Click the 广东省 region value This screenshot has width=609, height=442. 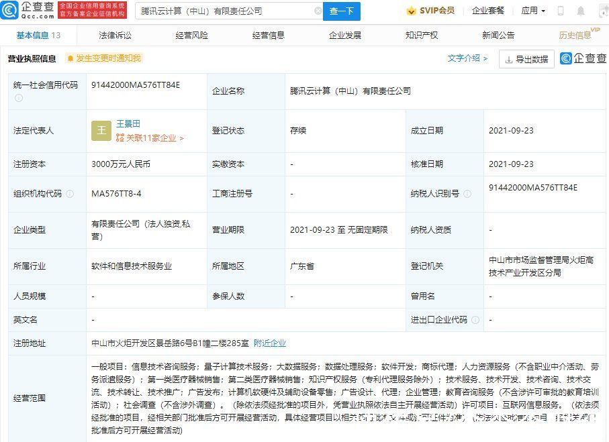click(301, 266)
